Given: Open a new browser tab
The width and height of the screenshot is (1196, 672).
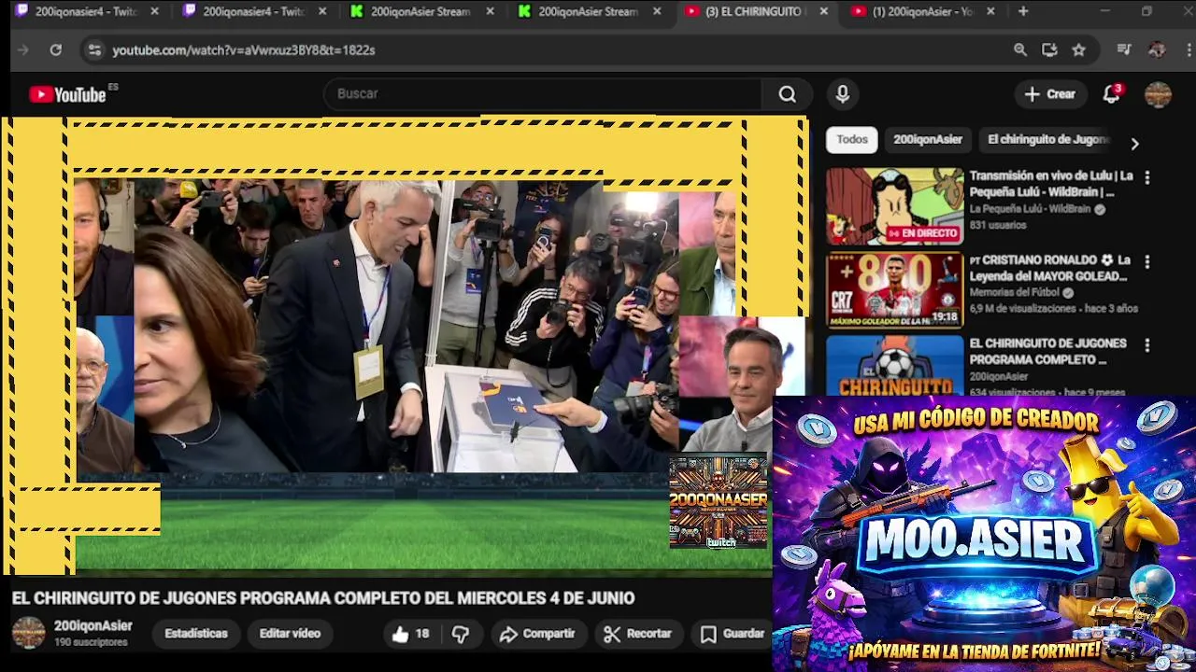Looking at the screenshot, I should pyautogui.click(x=1023, y=11).
